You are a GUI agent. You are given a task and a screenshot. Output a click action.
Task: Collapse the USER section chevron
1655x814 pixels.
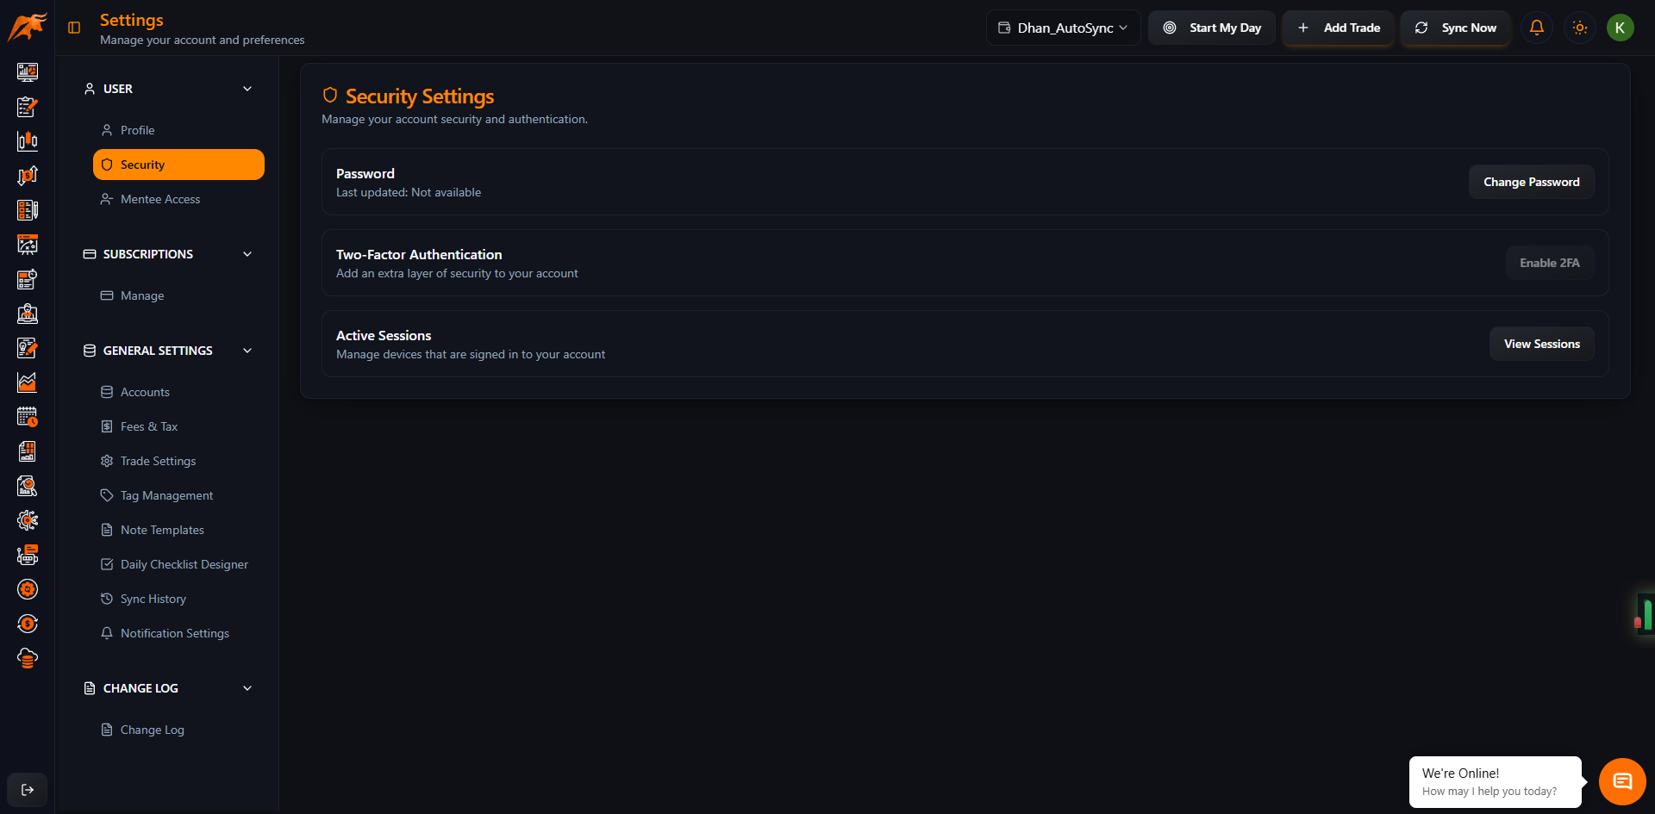pyautogui.click(x=247, y=89)
